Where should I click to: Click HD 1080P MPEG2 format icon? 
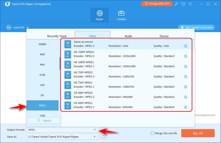[68, 54]
